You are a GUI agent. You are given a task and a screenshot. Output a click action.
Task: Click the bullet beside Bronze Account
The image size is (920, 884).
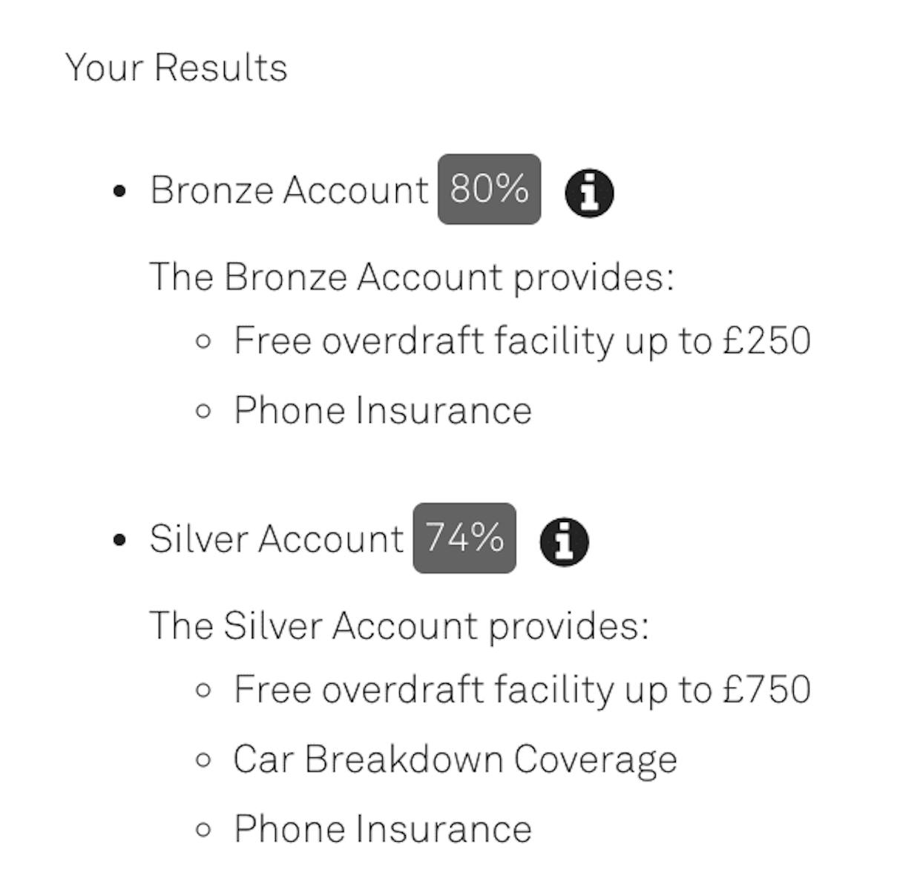click(119, 192)
